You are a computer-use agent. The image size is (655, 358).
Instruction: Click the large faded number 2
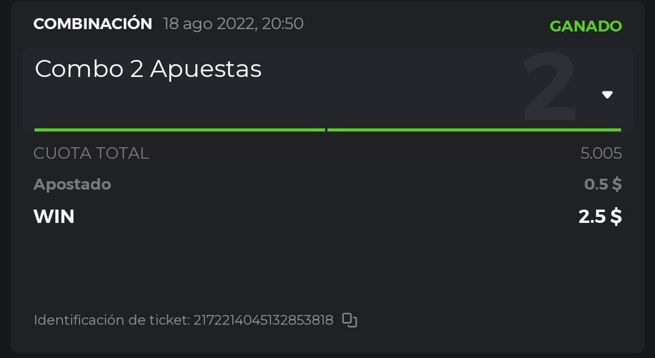tap(549, 88)
